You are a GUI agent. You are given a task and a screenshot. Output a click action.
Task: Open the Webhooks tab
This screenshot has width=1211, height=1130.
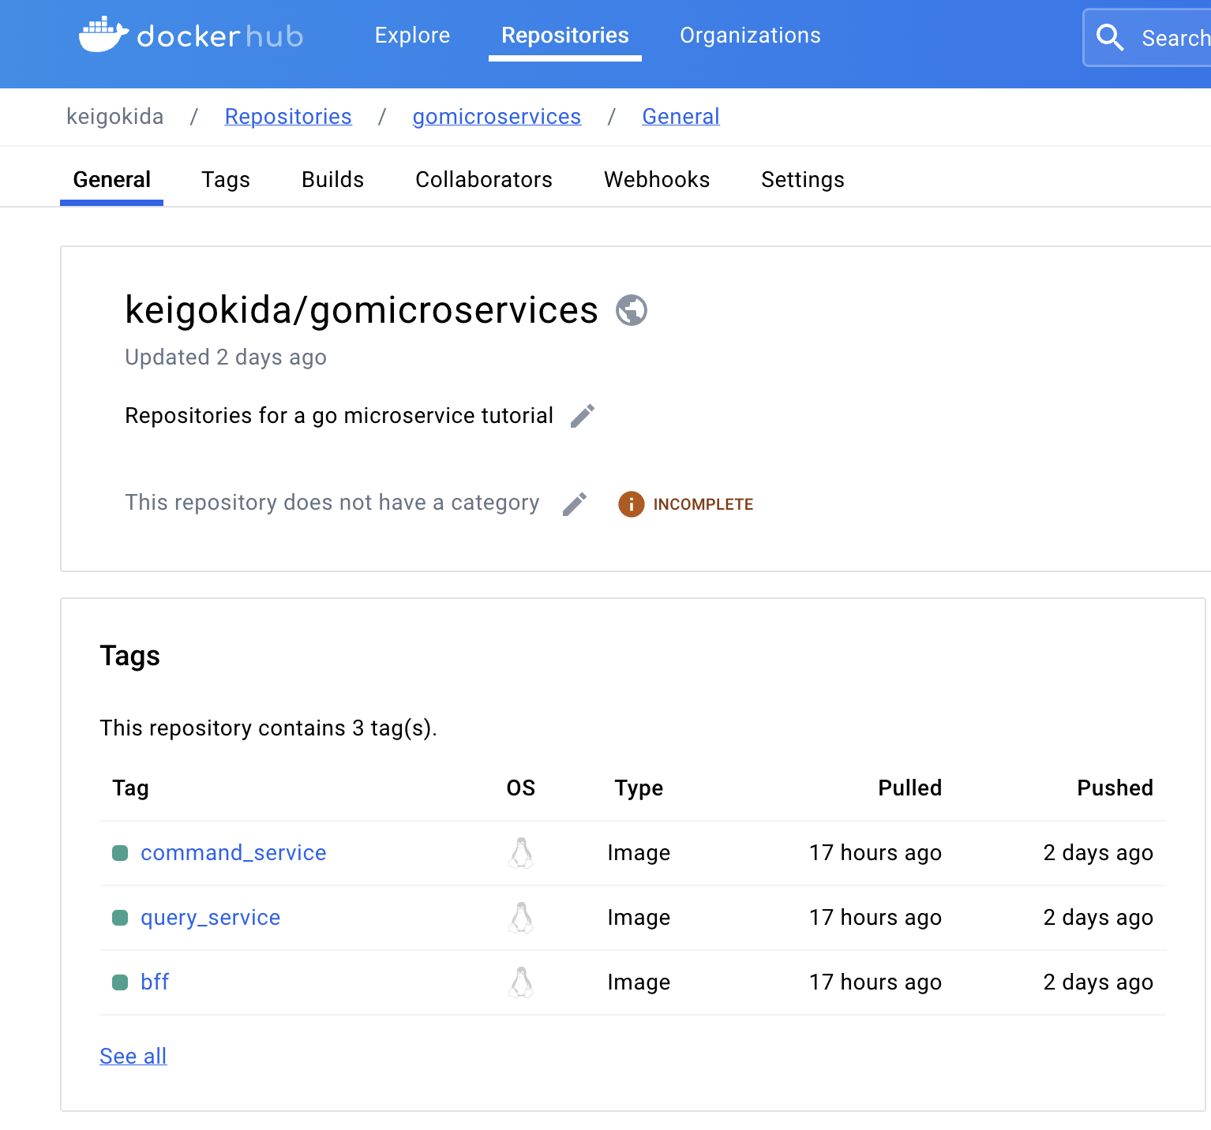(x=657, y=180)
